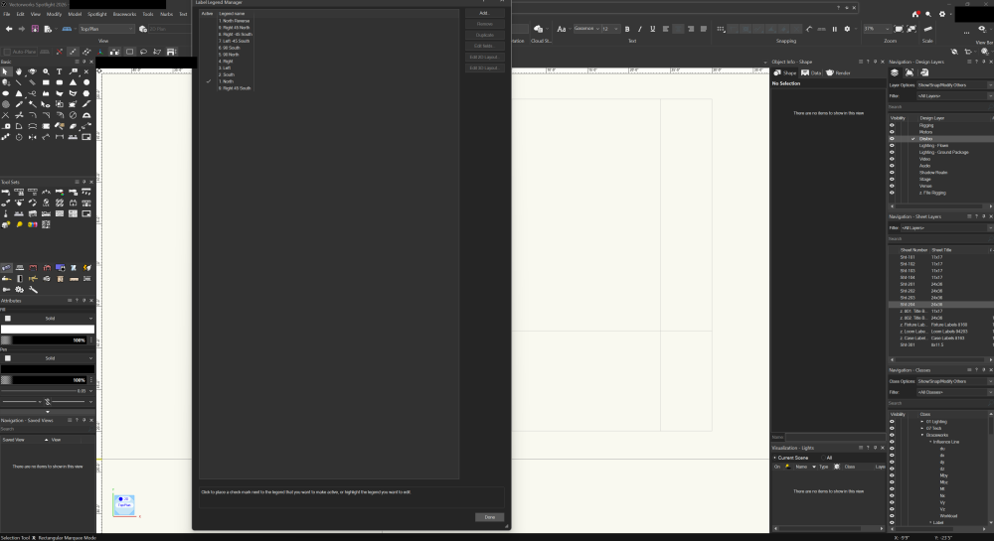This screenshot has width=994, height=541.
Task: Click the Add... button in Legend Manager
Action: point(484,13)
